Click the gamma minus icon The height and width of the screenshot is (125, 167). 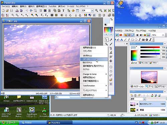42,15
